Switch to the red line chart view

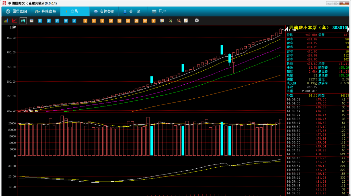(15, 21)
